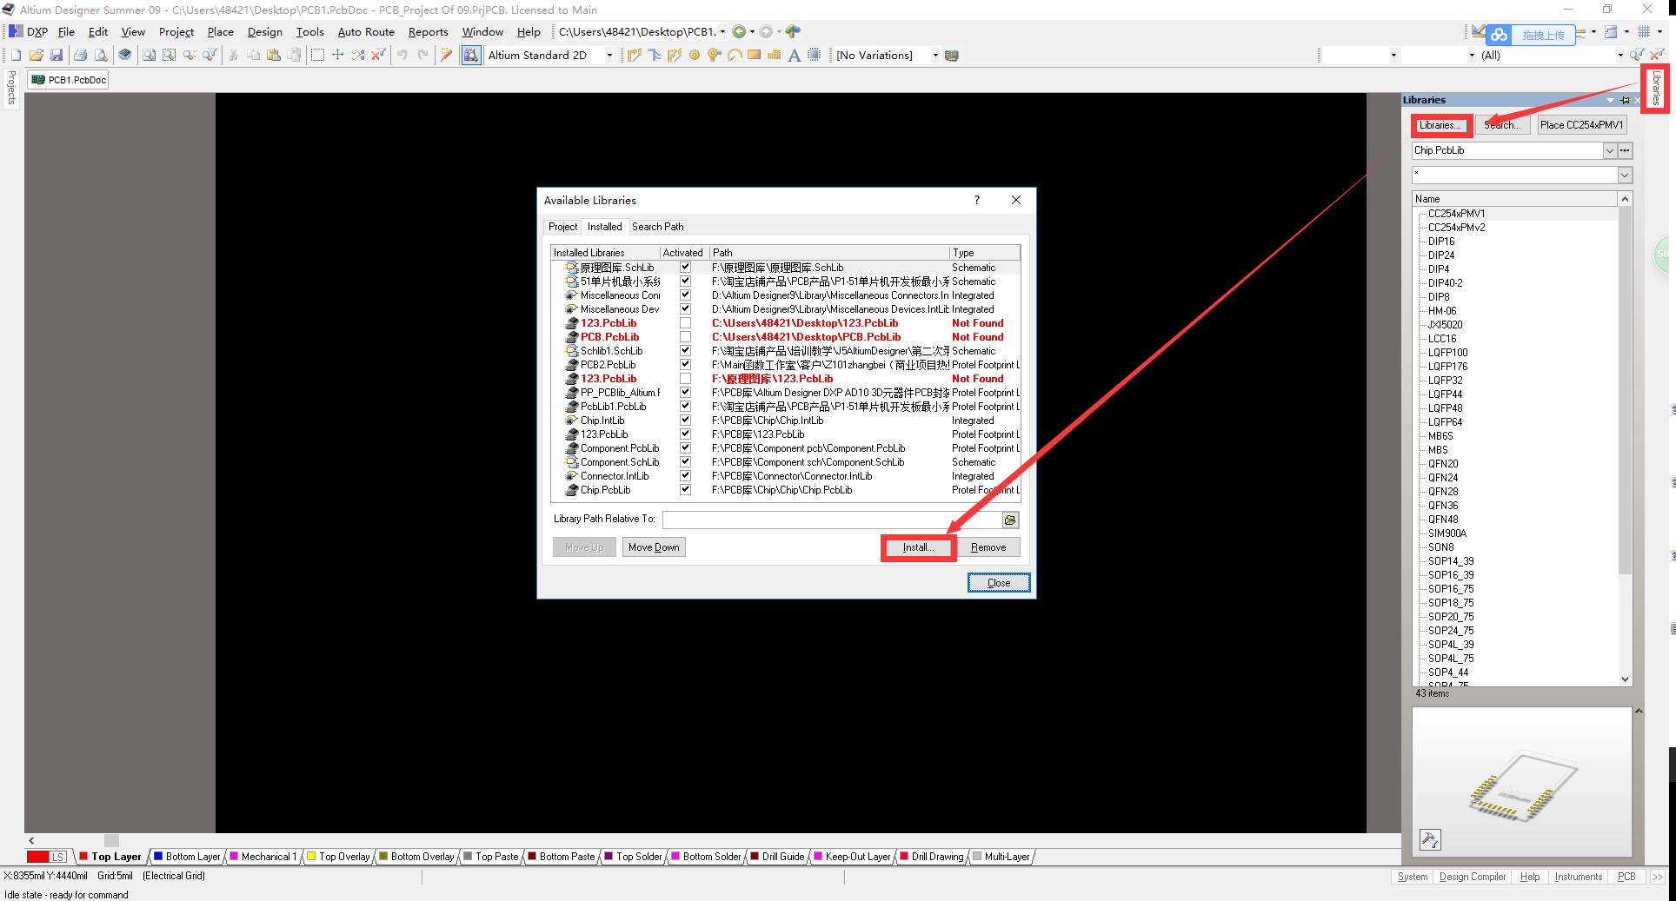
Task: Expand back navigation history dropdown
Action: click(752, 32)
